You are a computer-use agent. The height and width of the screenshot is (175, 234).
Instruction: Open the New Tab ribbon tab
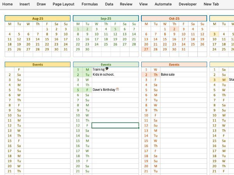tap(211, 4)
